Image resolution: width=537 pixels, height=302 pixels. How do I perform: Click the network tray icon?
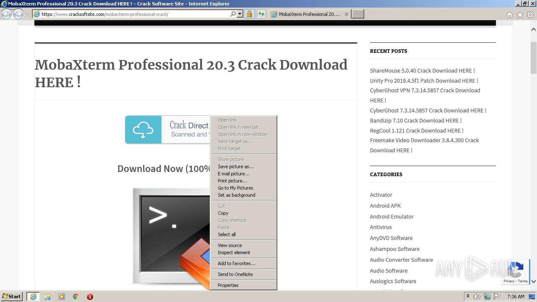coord(487,297)
